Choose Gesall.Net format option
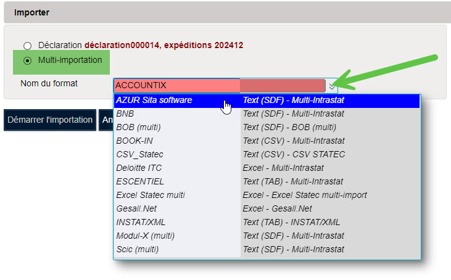This screenshot has width=451, height=280. (x=267, y=208)
